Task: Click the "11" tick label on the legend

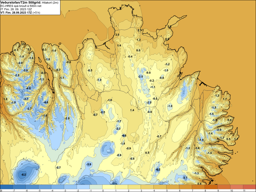Action: pyautogui.click(x=244, y=190)
